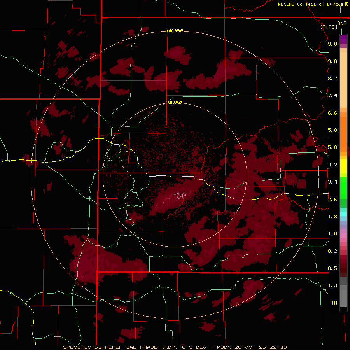Click the -1.3 color scale value
Viewport: 350px width, 350px height.
[331, 285]
